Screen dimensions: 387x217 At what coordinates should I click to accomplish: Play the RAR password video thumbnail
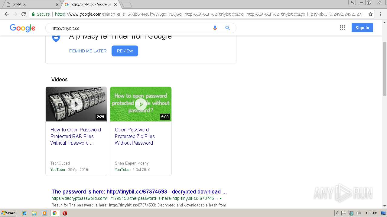pos(76,104)
